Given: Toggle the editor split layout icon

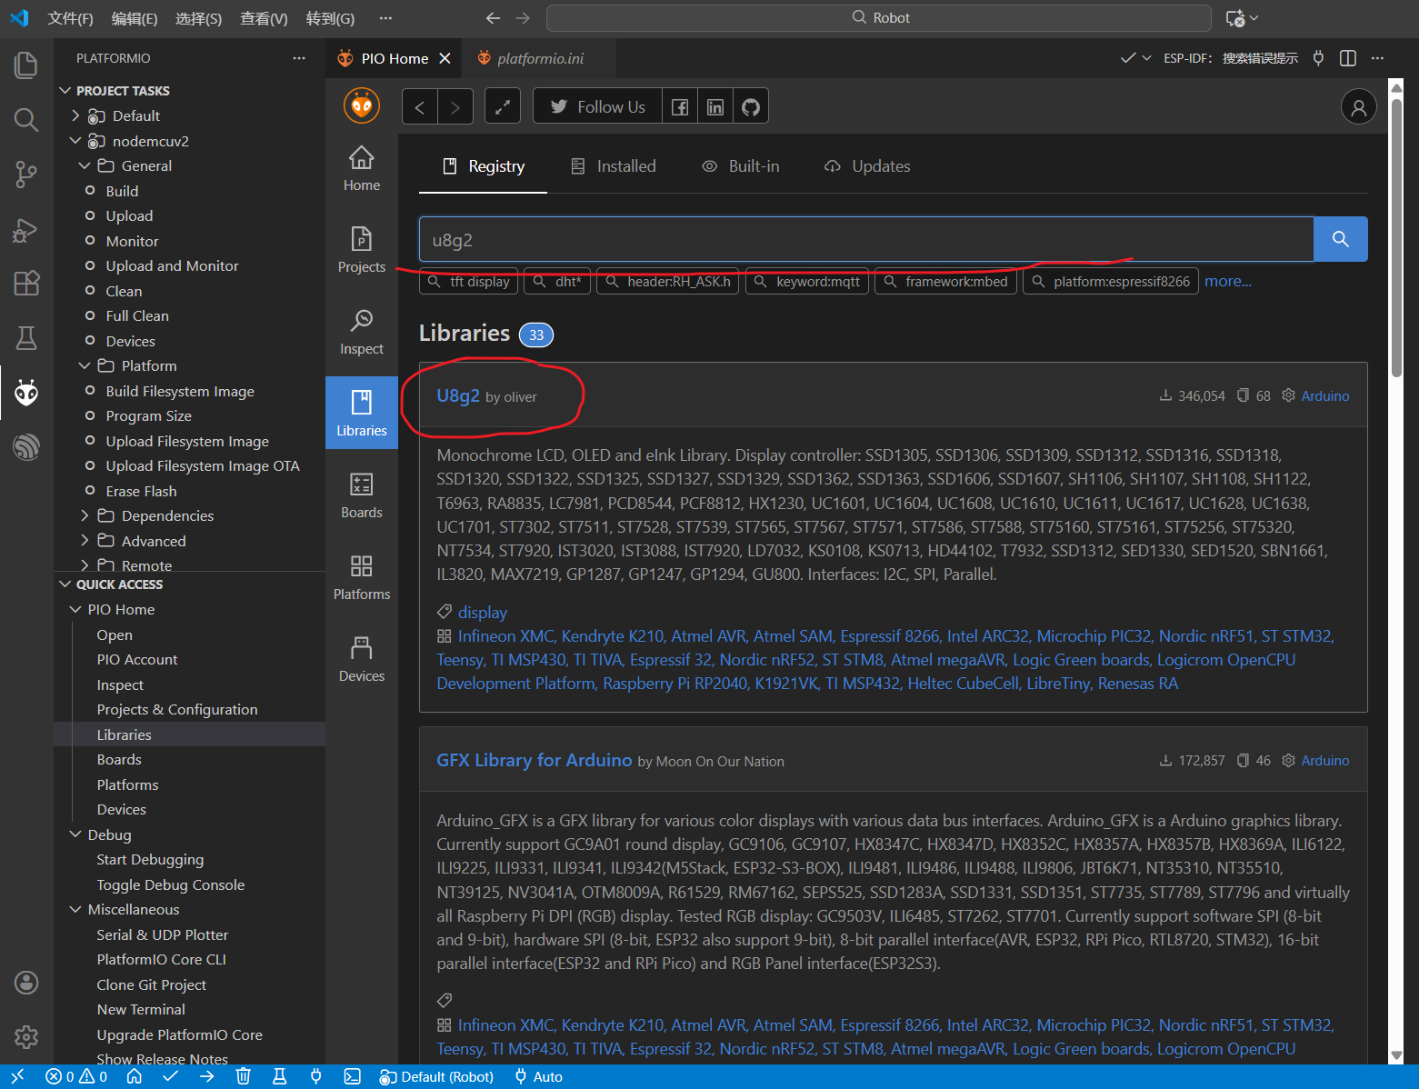Looking at the screenshot, I should [1348, 58].
